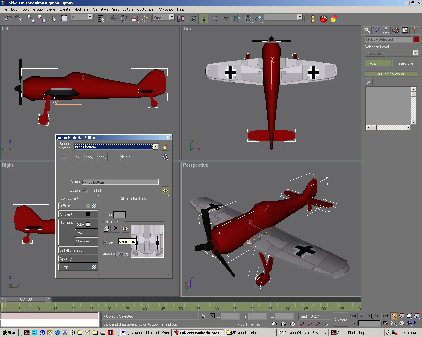Viewport: 422px width, 337px height.
Task: Open the Hierarchy panel tab icon
Action: pos(386,30)
